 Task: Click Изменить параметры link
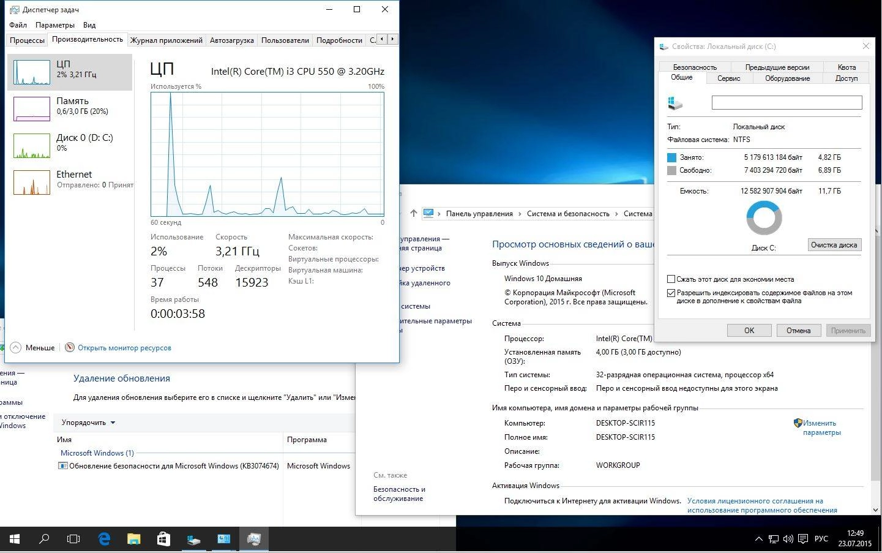[x=822, y=427]
